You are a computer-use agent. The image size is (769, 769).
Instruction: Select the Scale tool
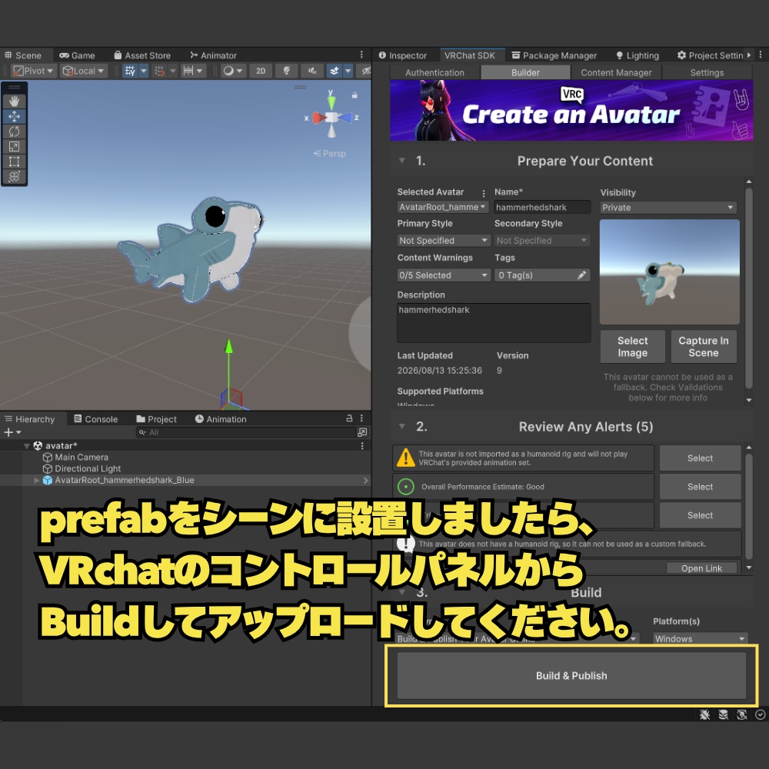coord(14,146)
